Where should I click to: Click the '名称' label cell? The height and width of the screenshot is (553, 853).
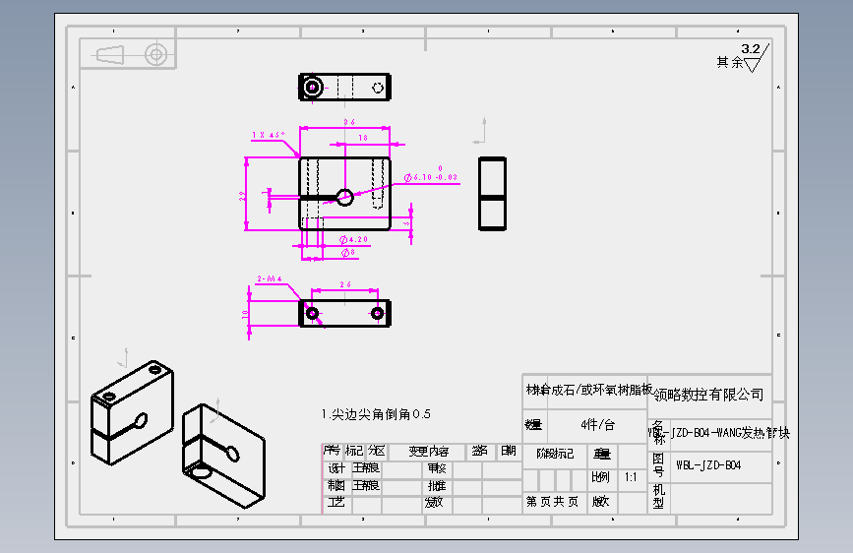657,433
